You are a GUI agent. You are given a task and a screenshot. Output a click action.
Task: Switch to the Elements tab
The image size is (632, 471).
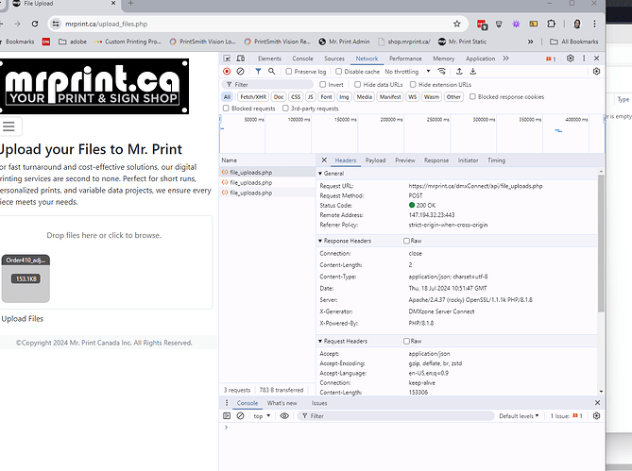coord(269,59)
